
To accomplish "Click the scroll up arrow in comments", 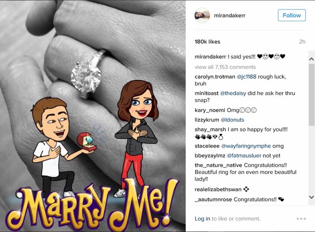I will [311, 59].
